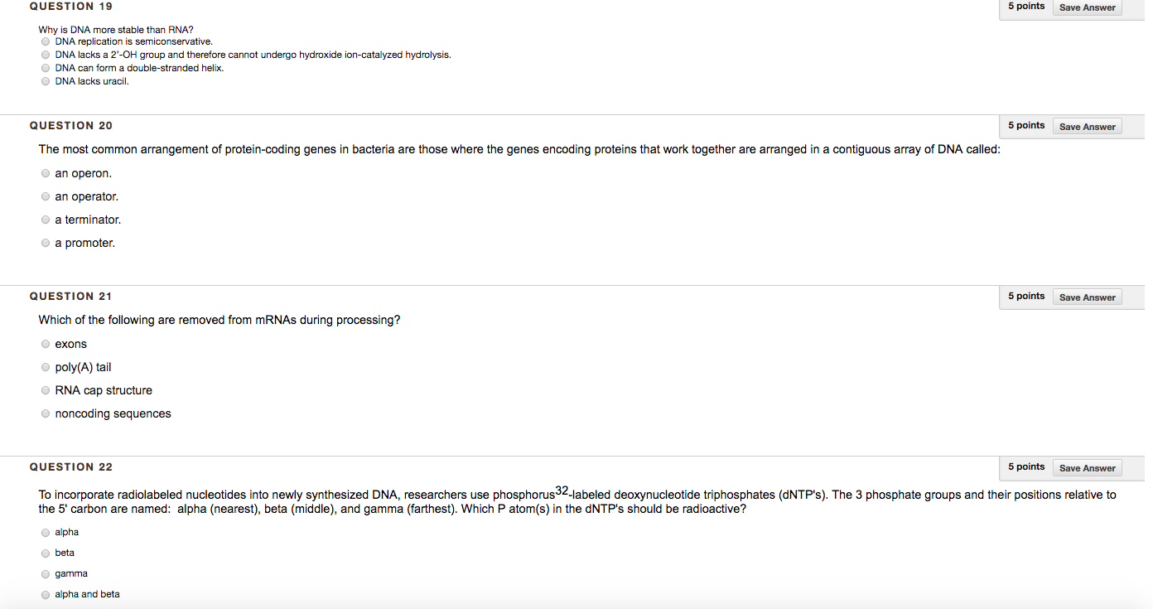The width and height of the screenshot is (1153, 609).
Task: Save Answer for Question 20
Action: point(1087,127)
